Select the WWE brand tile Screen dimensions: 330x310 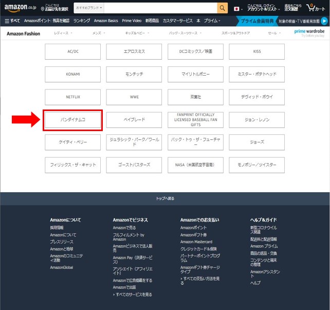pyautogui.click(x=134, y=97)
